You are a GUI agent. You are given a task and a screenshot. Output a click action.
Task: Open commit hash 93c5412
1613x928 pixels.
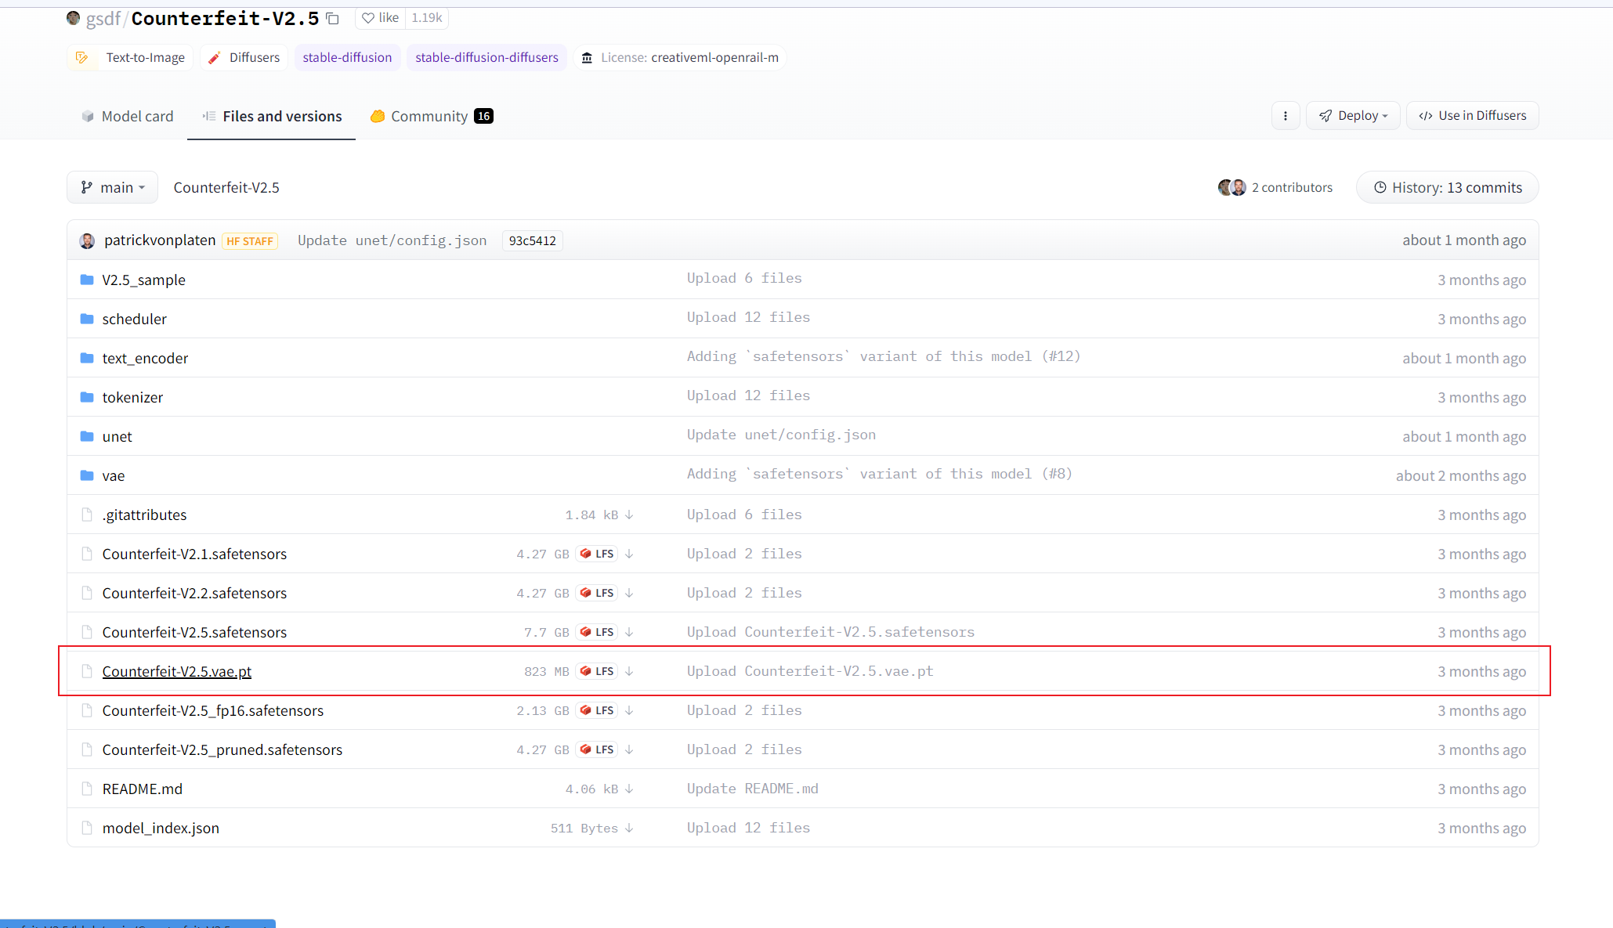[532, 240]
